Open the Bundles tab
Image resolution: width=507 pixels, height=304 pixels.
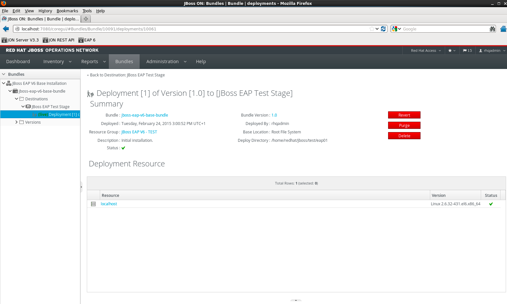click(124, 62)
